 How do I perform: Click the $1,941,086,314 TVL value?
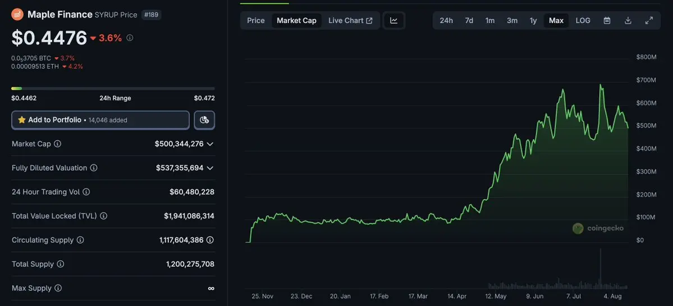[x=189, y=216]
